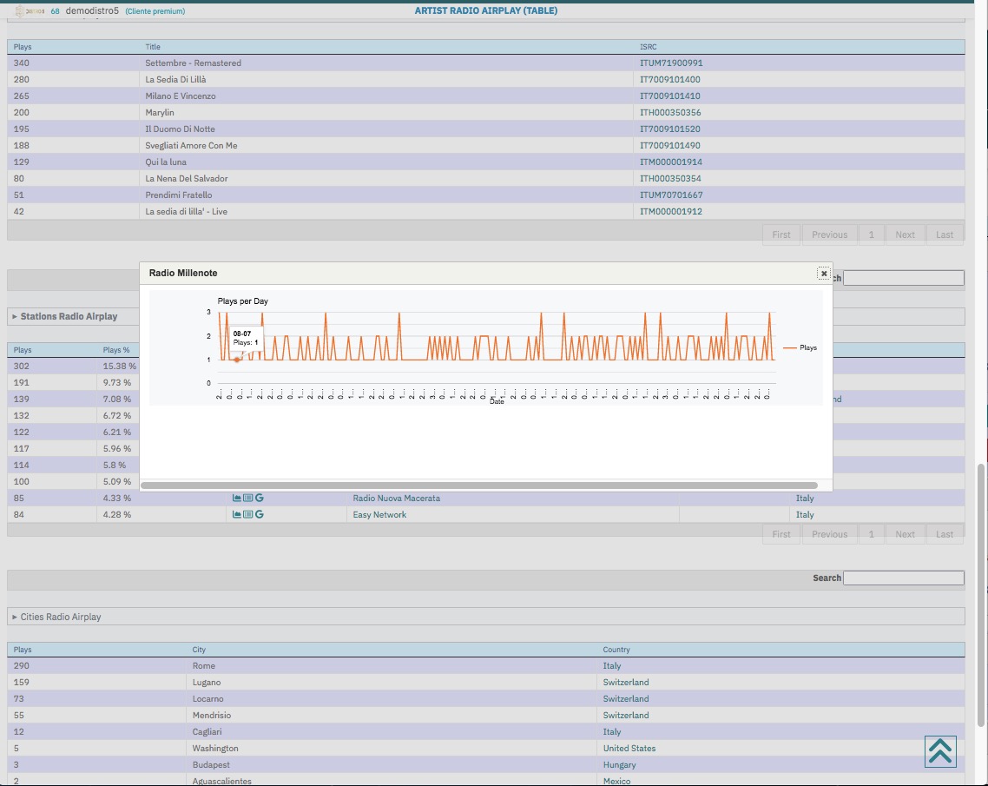Click the city cell 'Mendrisio'
Image resolution: width=988 pixels, height=786 pixels.
pyautogui.click(x=212, y=716)
